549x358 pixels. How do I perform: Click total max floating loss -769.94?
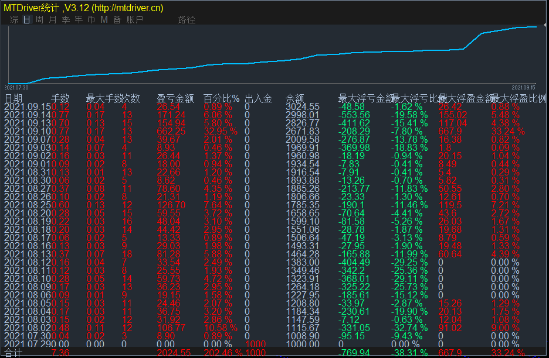pos(354,353)
